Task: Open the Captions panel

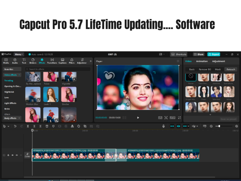Action: [x=63, y=61]
